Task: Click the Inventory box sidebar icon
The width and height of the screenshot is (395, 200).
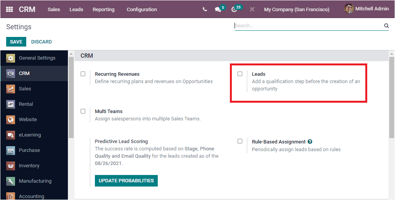Action: pos(10,166)
